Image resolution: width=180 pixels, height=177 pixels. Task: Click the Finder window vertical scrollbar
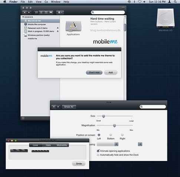[x=125, y=28]
